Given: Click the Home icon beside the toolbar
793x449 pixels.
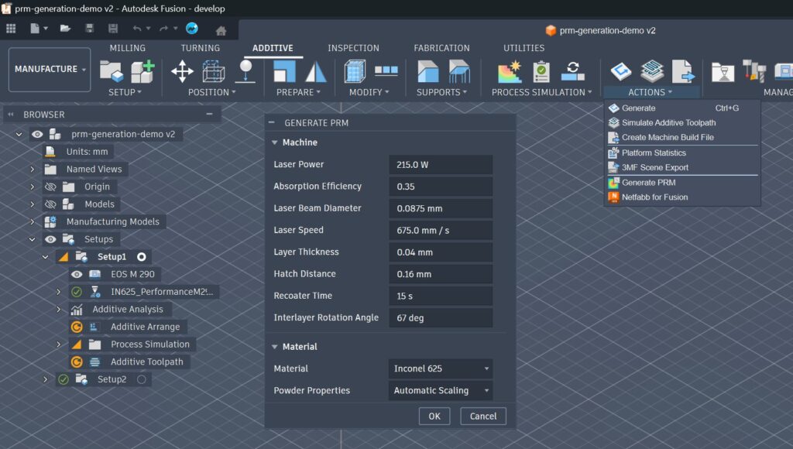Looking at the screenshot, I should click(x=221, y=30).
